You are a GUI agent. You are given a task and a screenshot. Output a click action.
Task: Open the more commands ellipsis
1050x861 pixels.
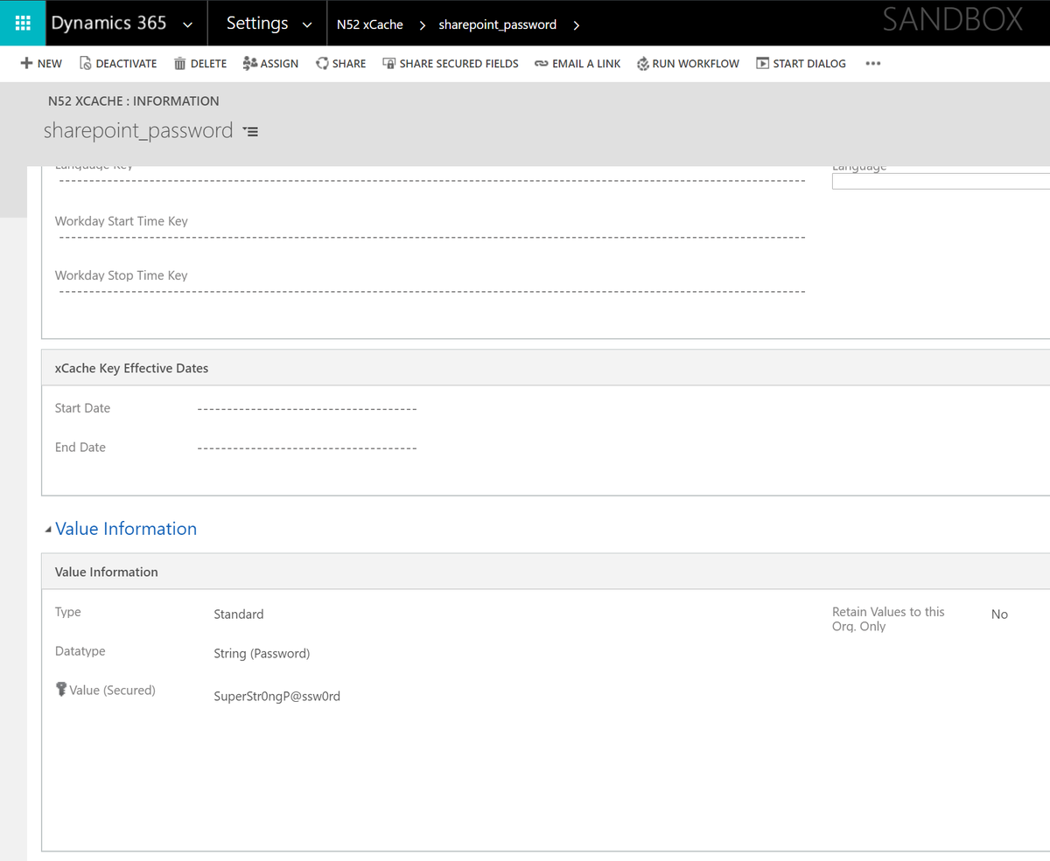point(872,64)
